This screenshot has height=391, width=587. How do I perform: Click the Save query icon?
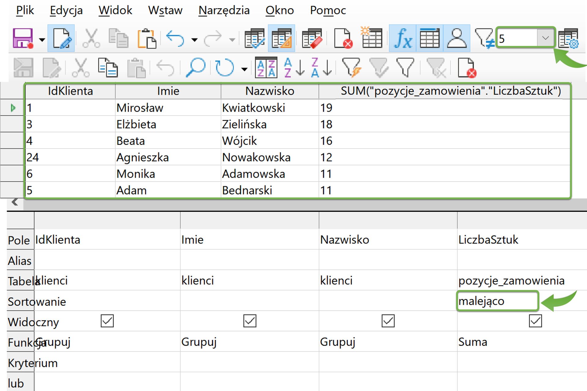coord(23,39)
